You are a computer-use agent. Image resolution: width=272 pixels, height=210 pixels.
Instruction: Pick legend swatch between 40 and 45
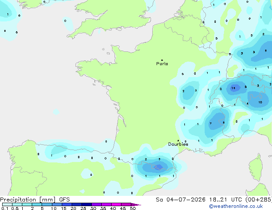tap(116, 204)
